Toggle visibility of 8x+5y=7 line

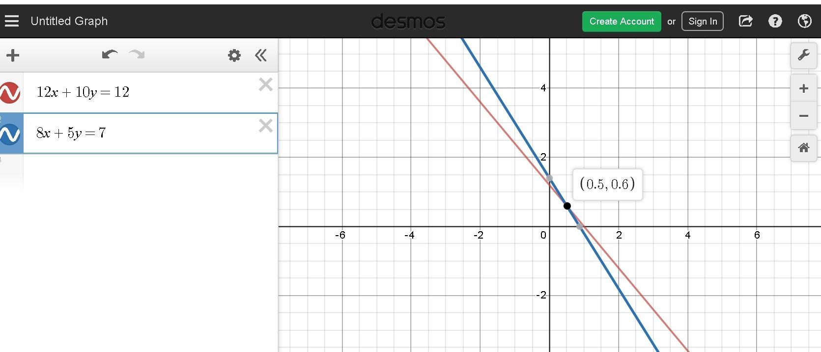pos(10,134)
